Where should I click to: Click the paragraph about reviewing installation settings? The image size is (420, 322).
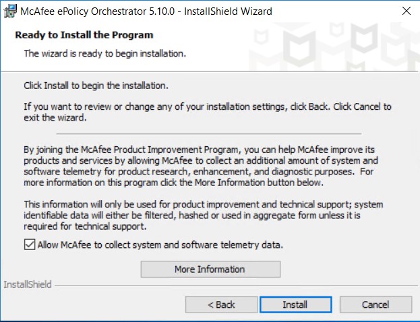click(208, 112)
